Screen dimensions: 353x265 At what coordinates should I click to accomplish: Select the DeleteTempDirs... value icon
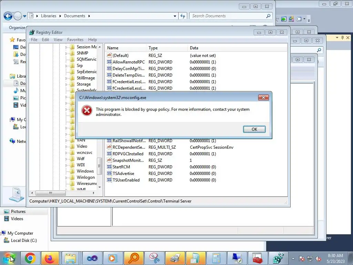tap(109, 75)
